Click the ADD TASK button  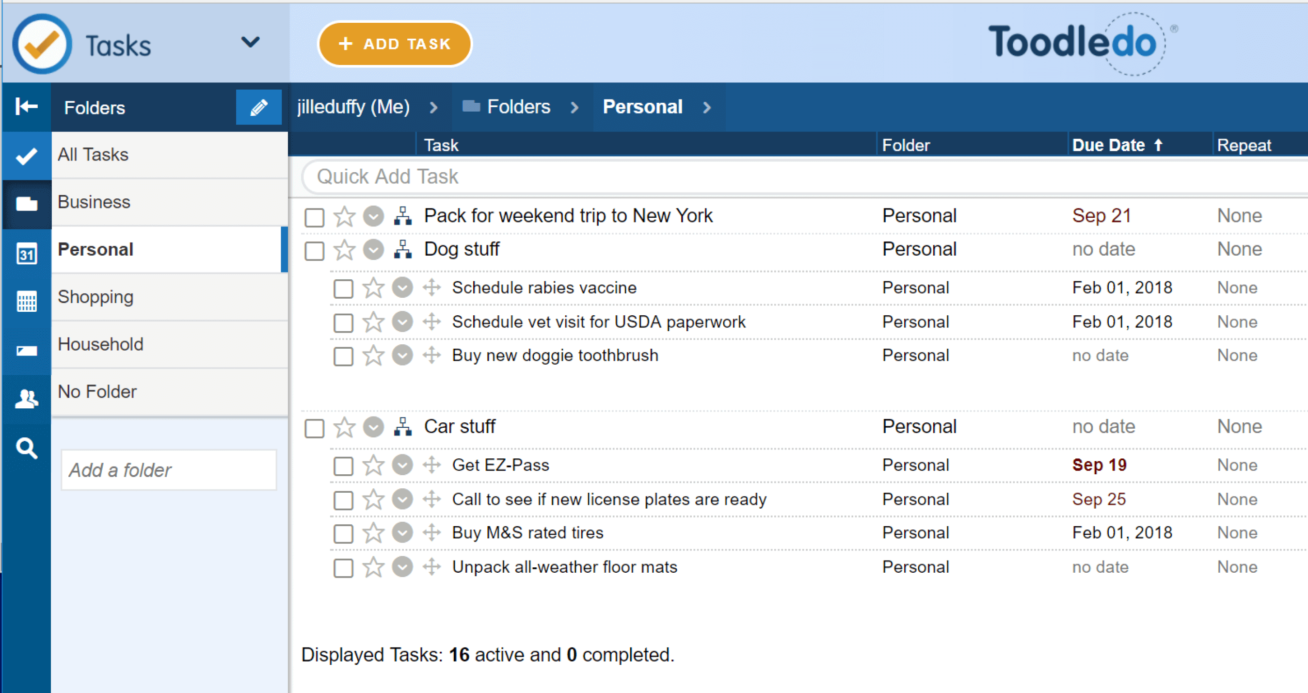click(395, 42)
